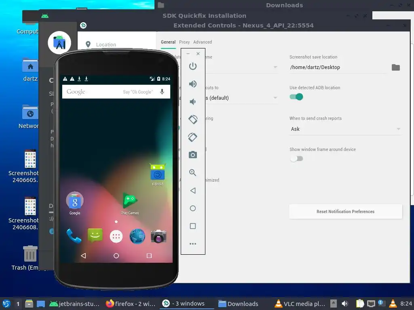Click the screenshot save path field

pyautogui.click(x=338, y=67)
